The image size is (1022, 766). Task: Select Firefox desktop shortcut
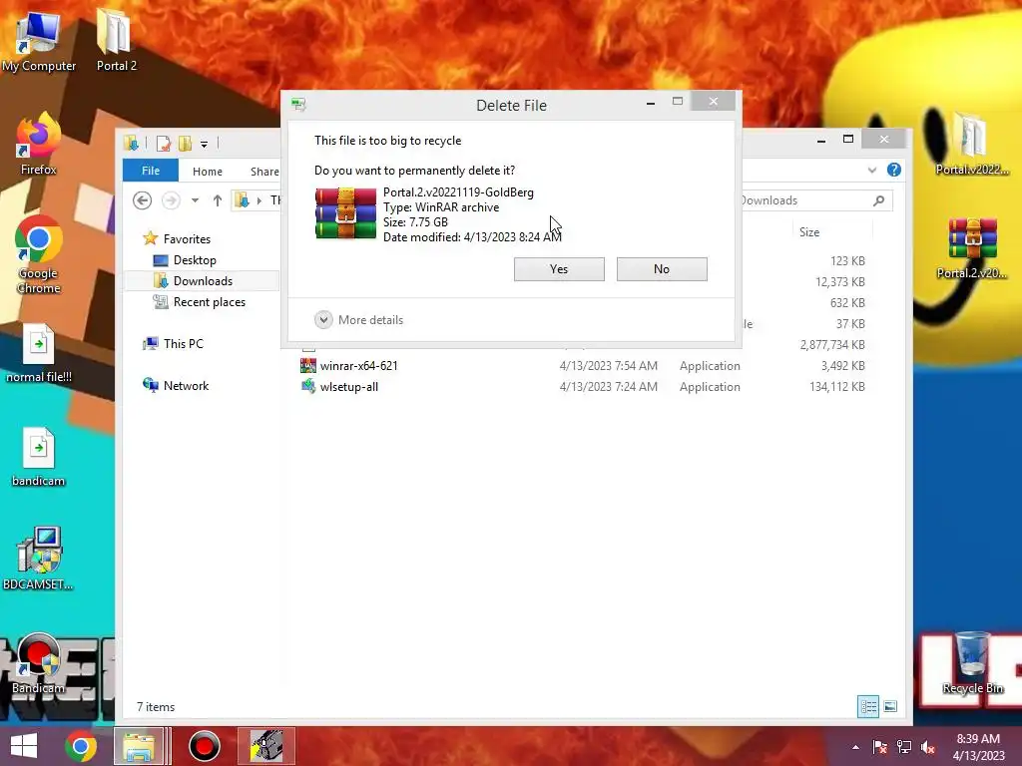(x=39, y=144)
